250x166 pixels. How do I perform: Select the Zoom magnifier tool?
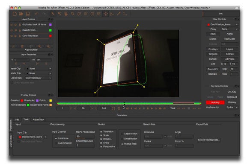(73, 14)
